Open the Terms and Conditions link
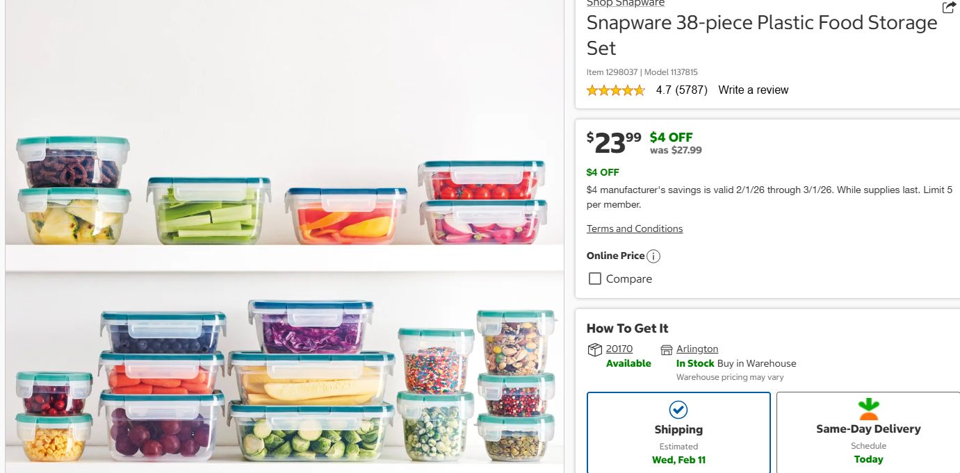The height and width of the screenshot is (473, 960). 635,229
